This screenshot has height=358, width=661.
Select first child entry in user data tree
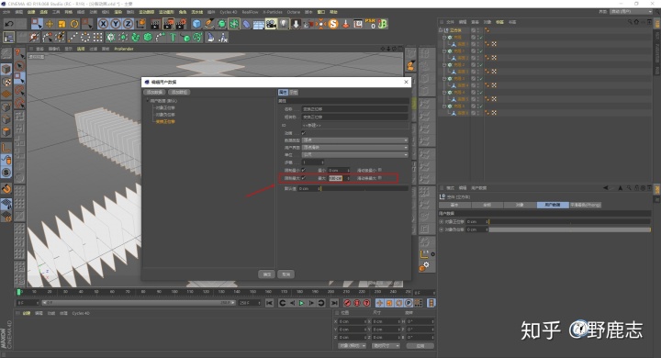click(165, 107)
